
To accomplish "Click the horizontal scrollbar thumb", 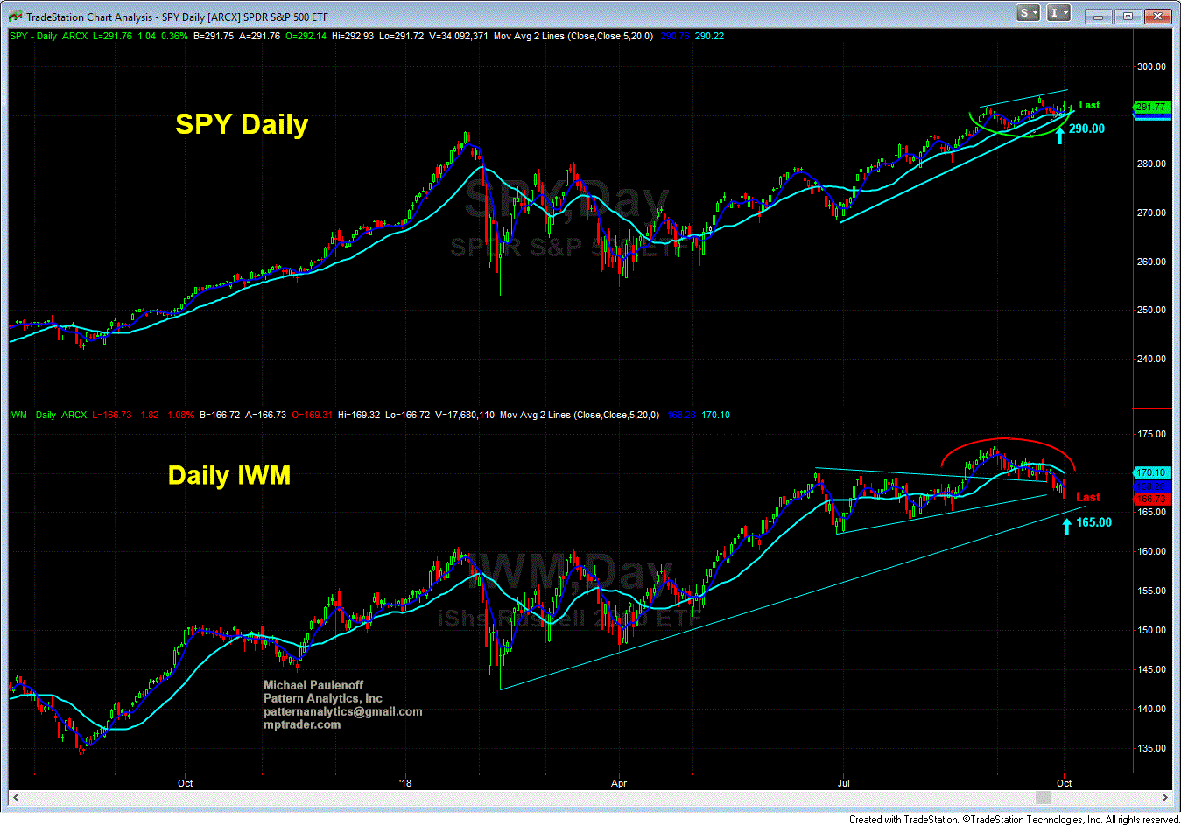I will 1042,797.
